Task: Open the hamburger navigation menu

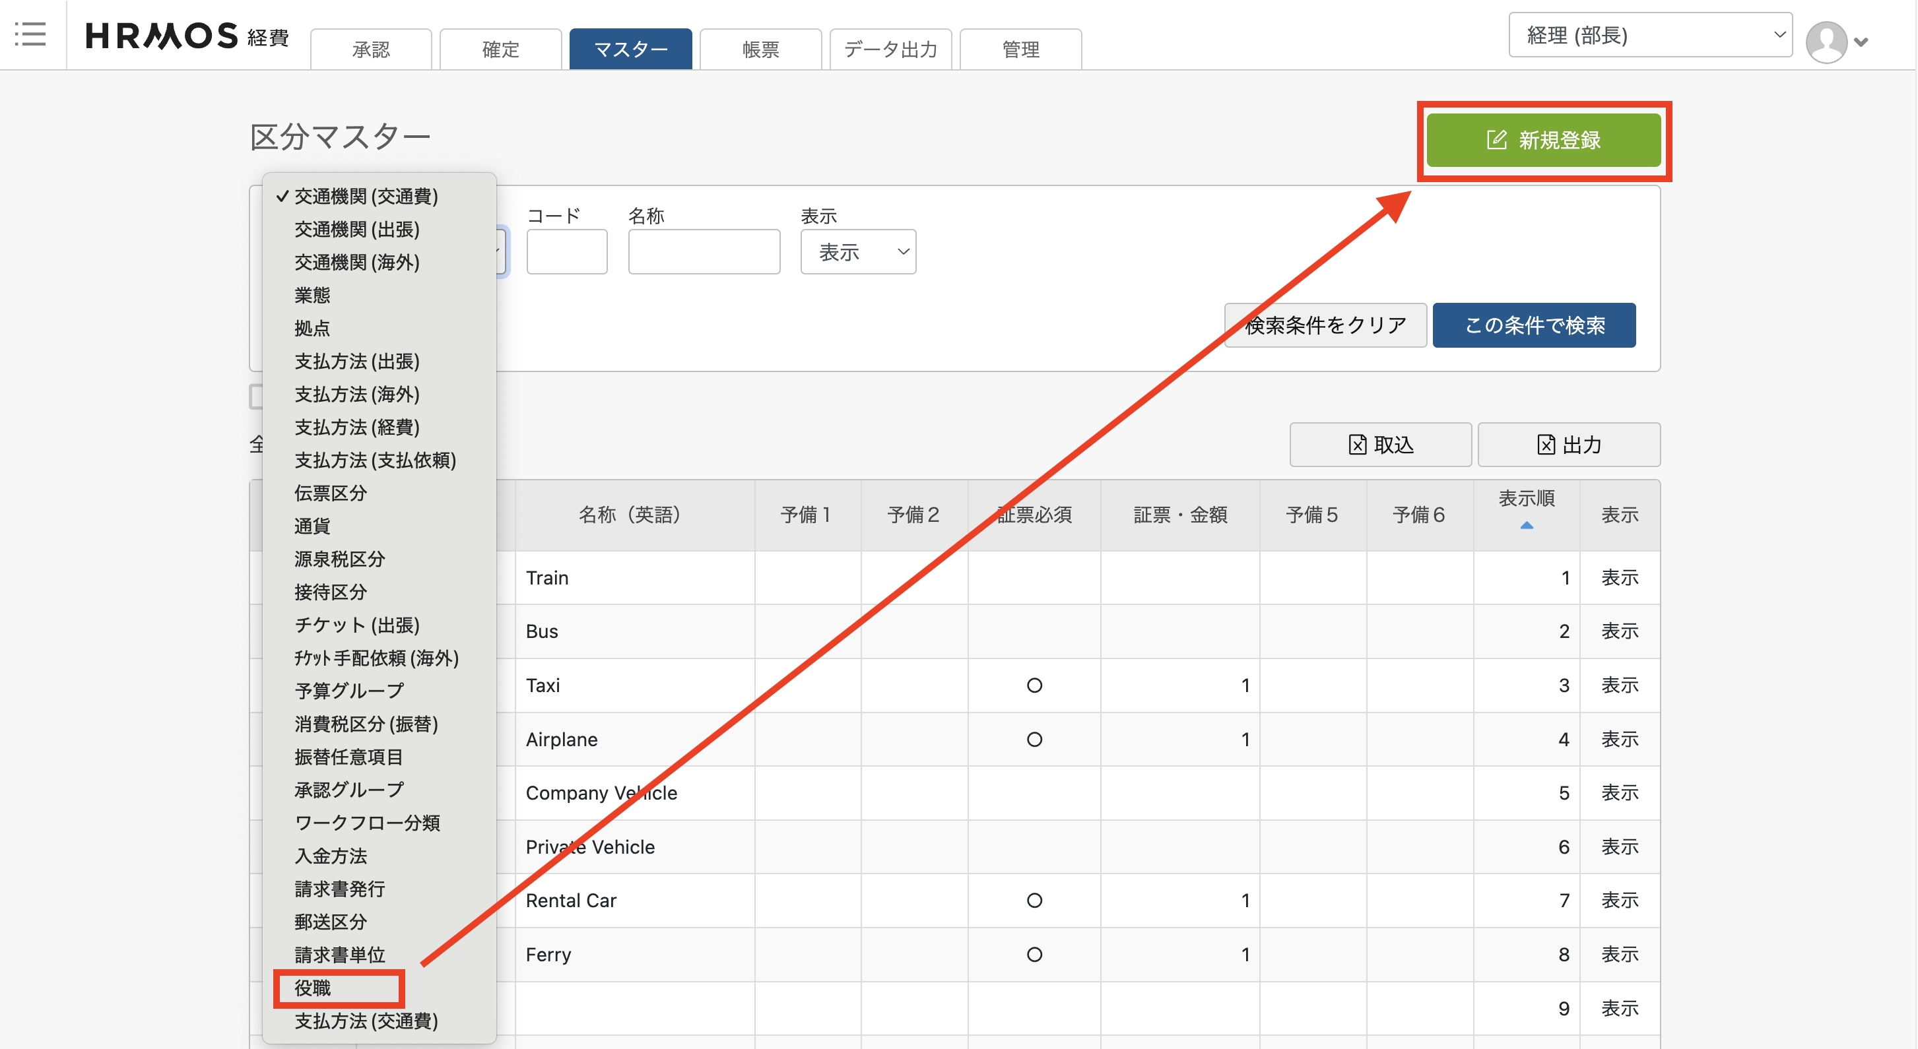Action: pyautogui.click(x=30, y=34)
